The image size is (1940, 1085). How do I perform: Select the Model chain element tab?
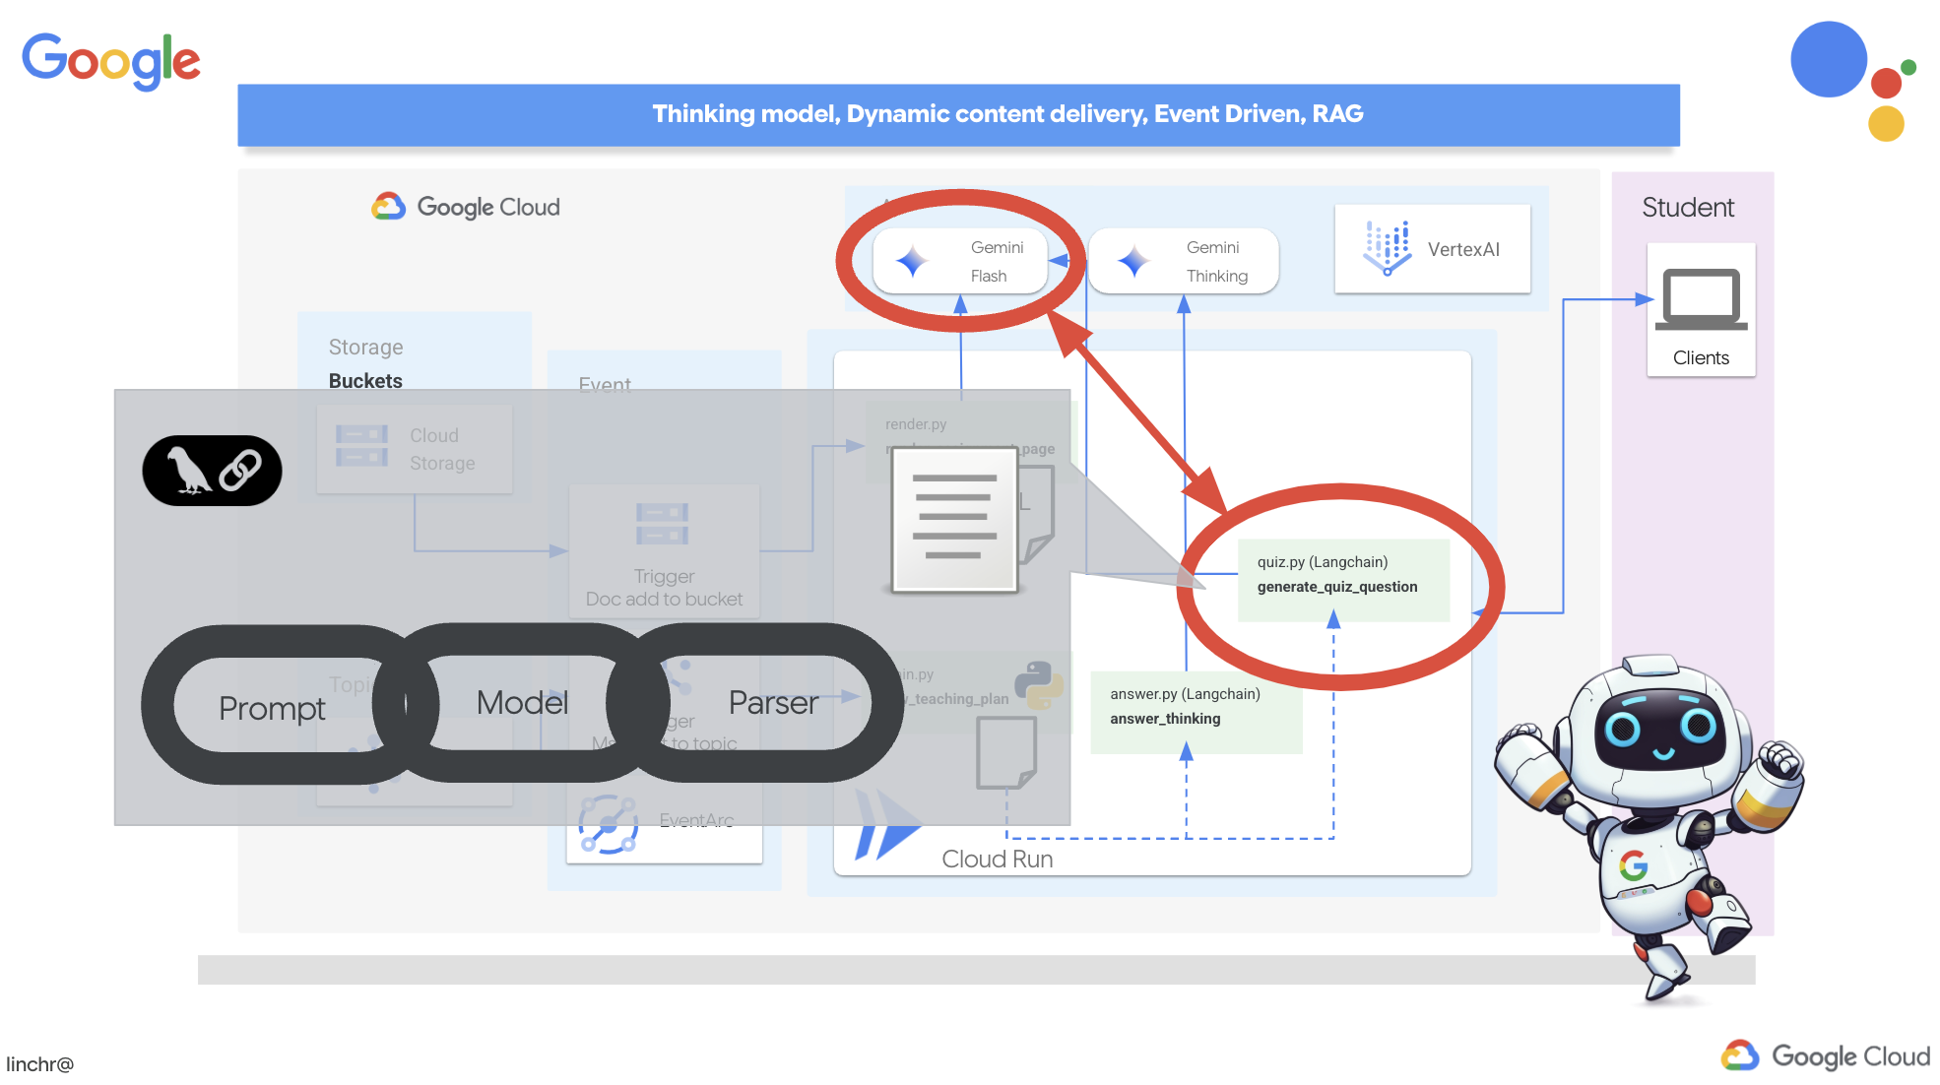click(521, 704)
